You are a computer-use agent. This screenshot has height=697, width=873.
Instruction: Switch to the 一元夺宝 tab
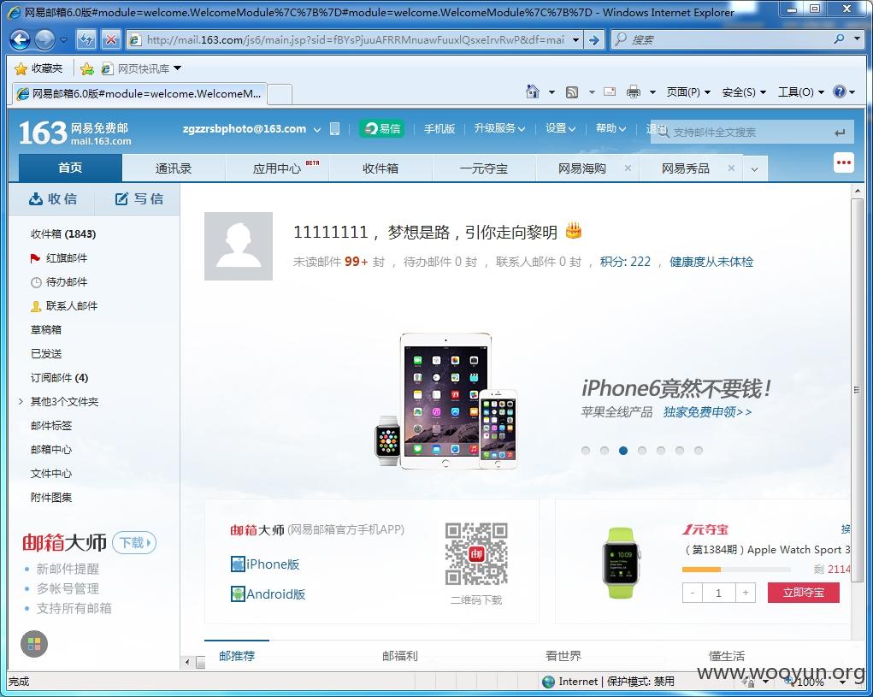(x=484, y=168)
